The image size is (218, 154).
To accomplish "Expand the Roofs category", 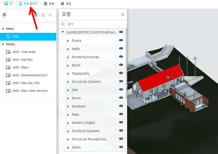I will 68,65.
